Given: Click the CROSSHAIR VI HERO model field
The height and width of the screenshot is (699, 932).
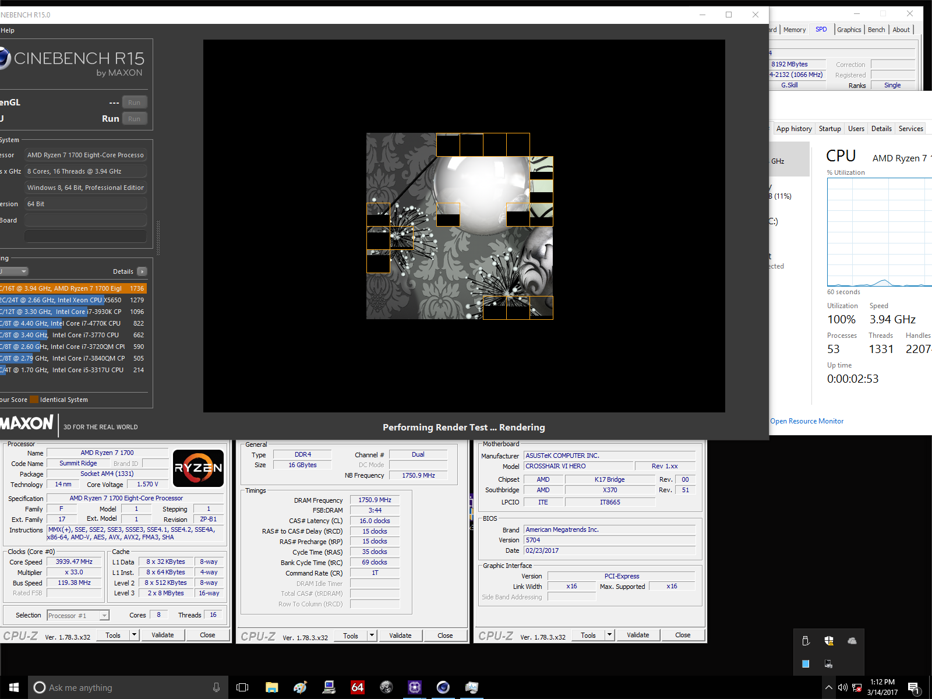Looking at the screenshot, I should [578, 466].
